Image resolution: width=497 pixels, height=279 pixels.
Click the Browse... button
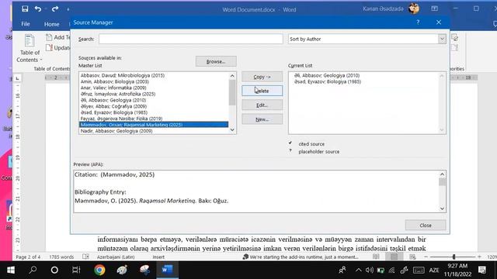click(216, 61)
